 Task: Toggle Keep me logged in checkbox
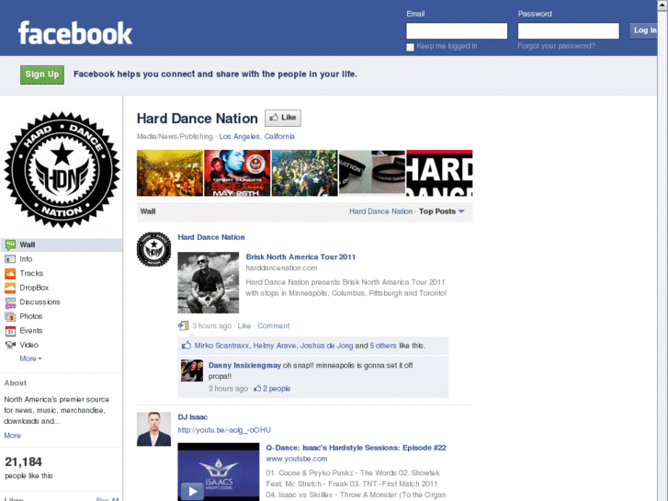pos(410,47)
